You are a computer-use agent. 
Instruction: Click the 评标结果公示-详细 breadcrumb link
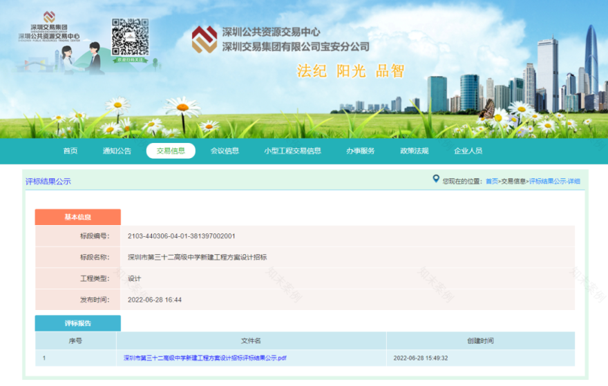coord(555,181)
